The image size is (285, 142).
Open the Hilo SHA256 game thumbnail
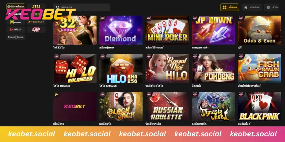coord(121,68)
